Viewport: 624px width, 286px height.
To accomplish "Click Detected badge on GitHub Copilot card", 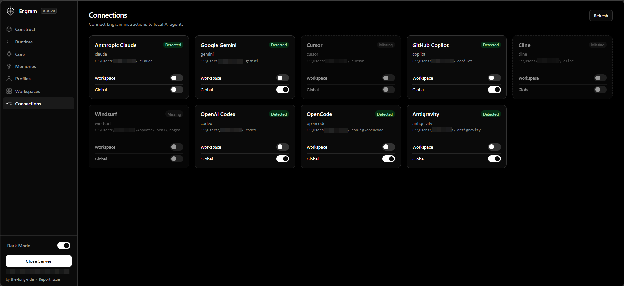I will click(x=491, y=45).
